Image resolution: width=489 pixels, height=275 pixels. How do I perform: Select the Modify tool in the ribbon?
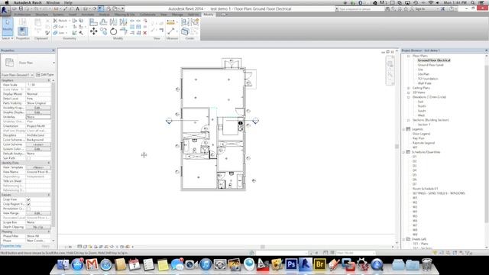click(8, 26)
